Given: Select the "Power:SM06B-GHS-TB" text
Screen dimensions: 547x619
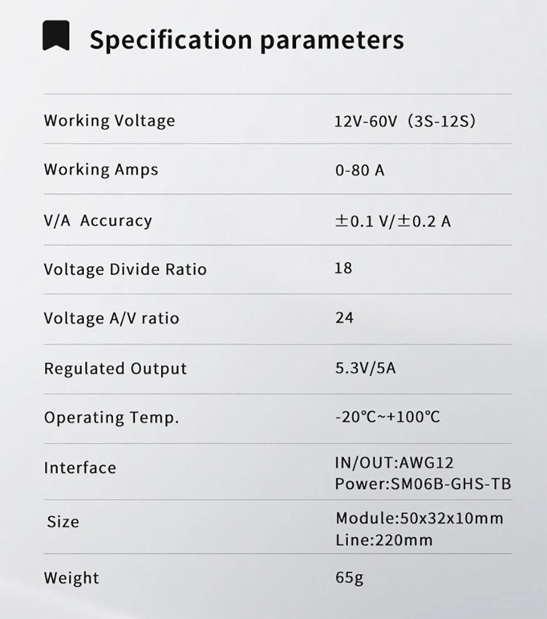Looking at the screenshot, I should [x=423, y=484].
